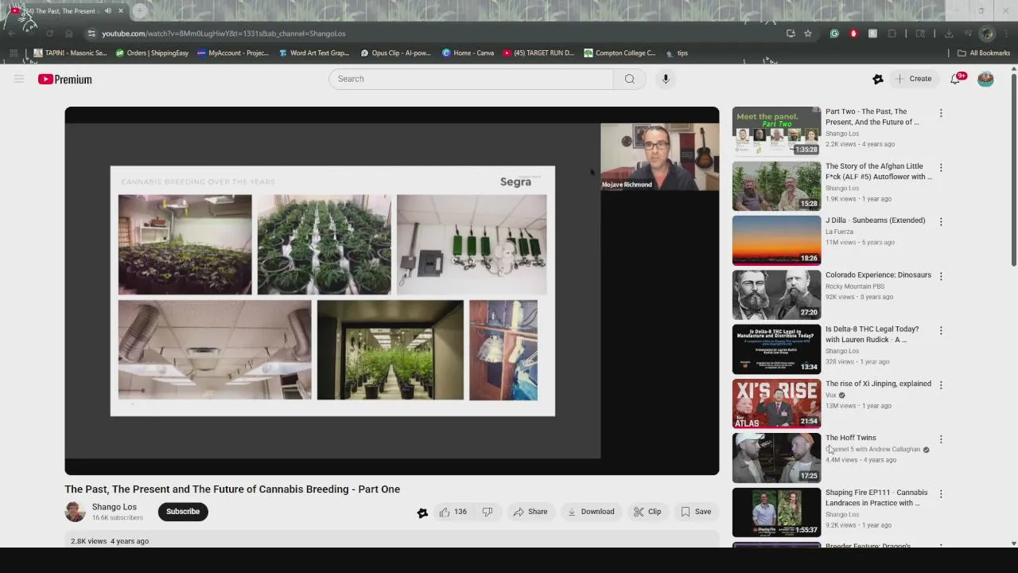Open Compton College bookmark
This screenshot has height=573, width=1018.
coord(620,53)
